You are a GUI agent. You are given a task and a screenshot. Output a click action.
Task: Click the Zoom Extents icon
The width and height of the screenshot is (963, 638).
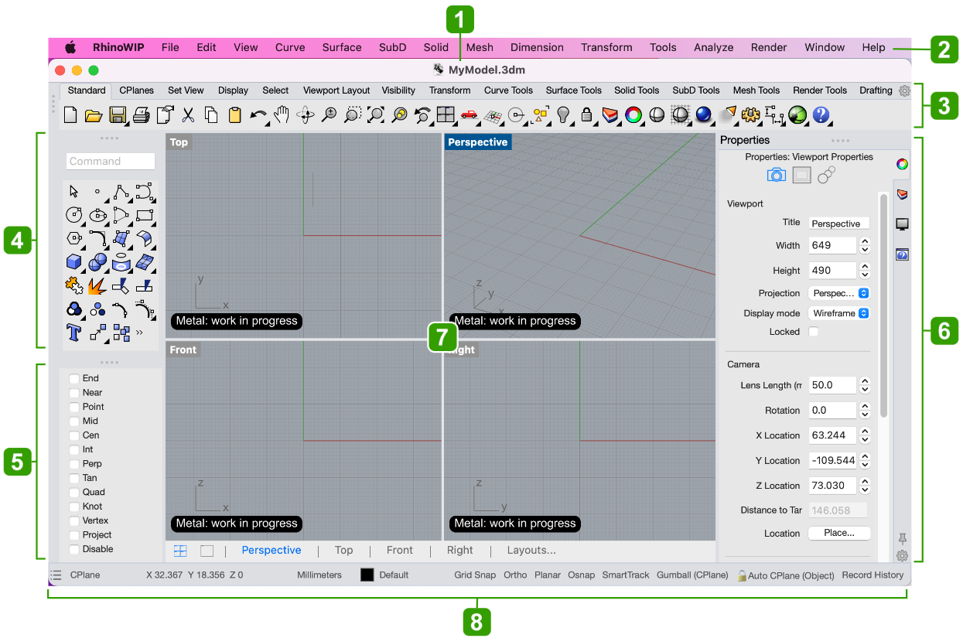[x=376, y=115]
